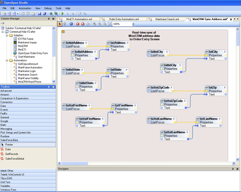This screenshot has width=241, height=192.
Task: Click the Stop debugging square icon
Action: tap(73, 14)
